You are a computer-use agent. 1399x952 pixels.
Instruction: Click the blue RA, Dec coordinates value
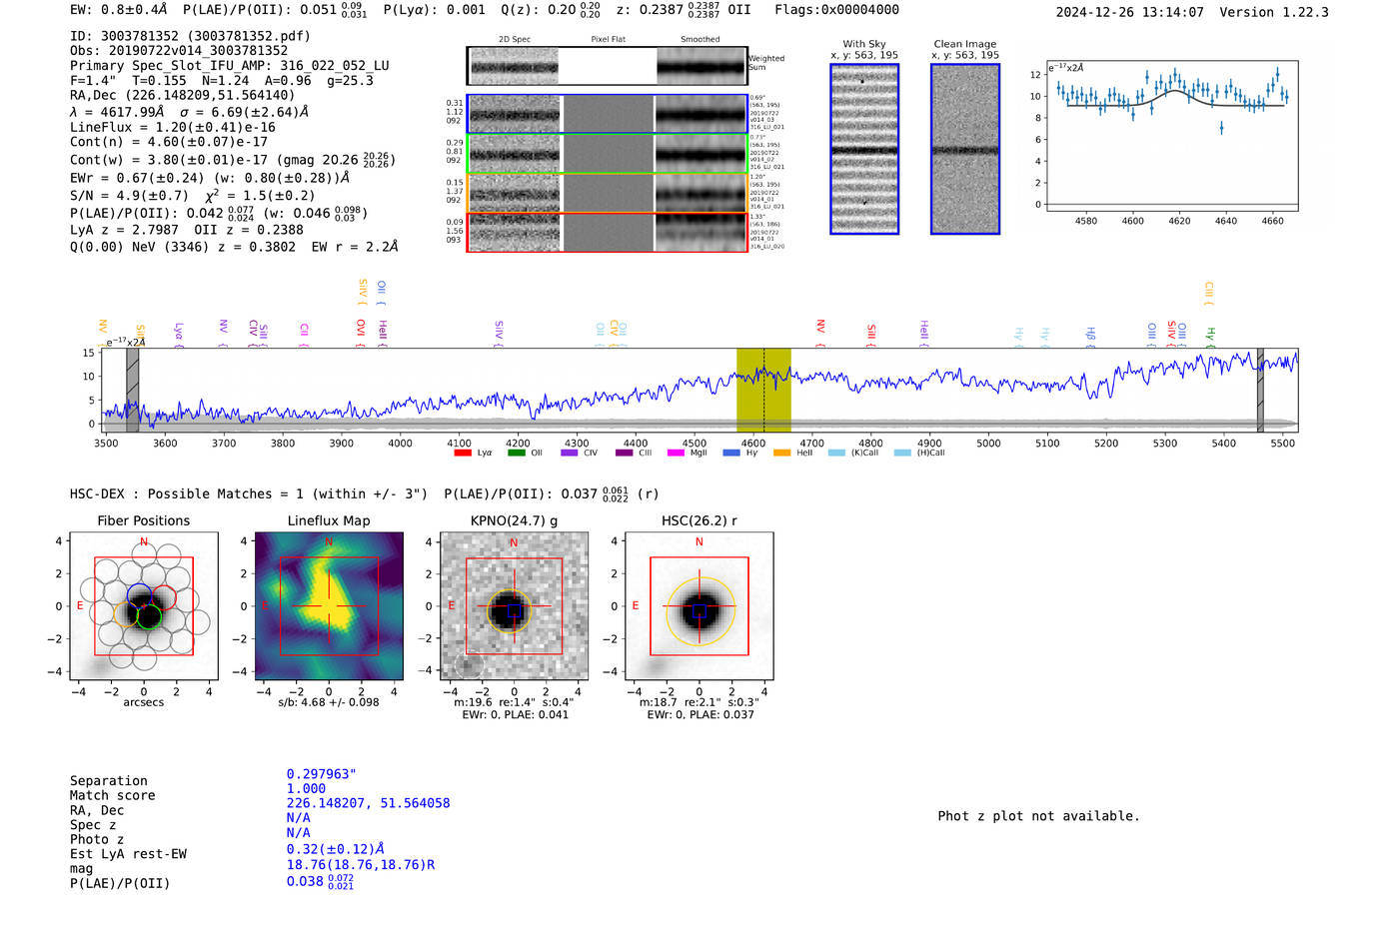368,803
